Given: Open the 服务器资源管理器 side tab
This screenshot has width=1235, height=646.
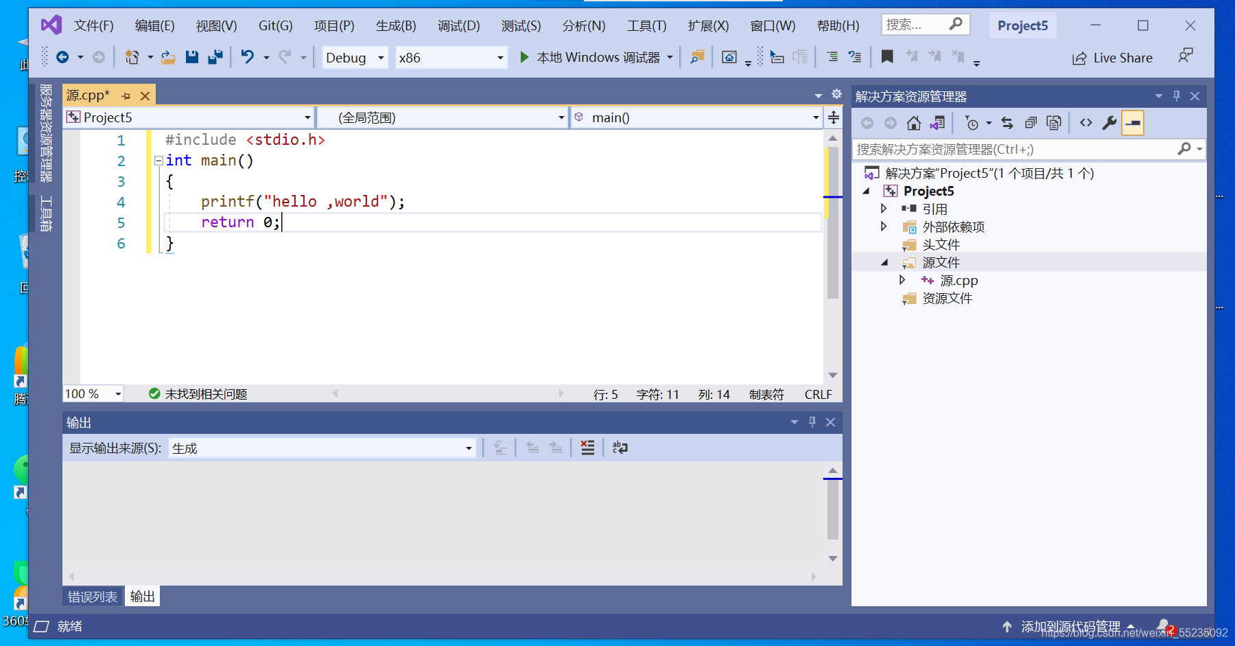Looking at the screenshot, I should click(45, 132).
